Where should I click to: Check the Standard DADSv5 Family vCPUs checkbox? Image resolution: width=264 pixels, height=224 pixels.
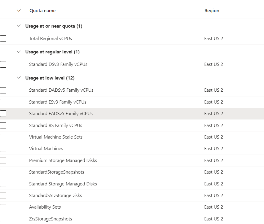3,90
